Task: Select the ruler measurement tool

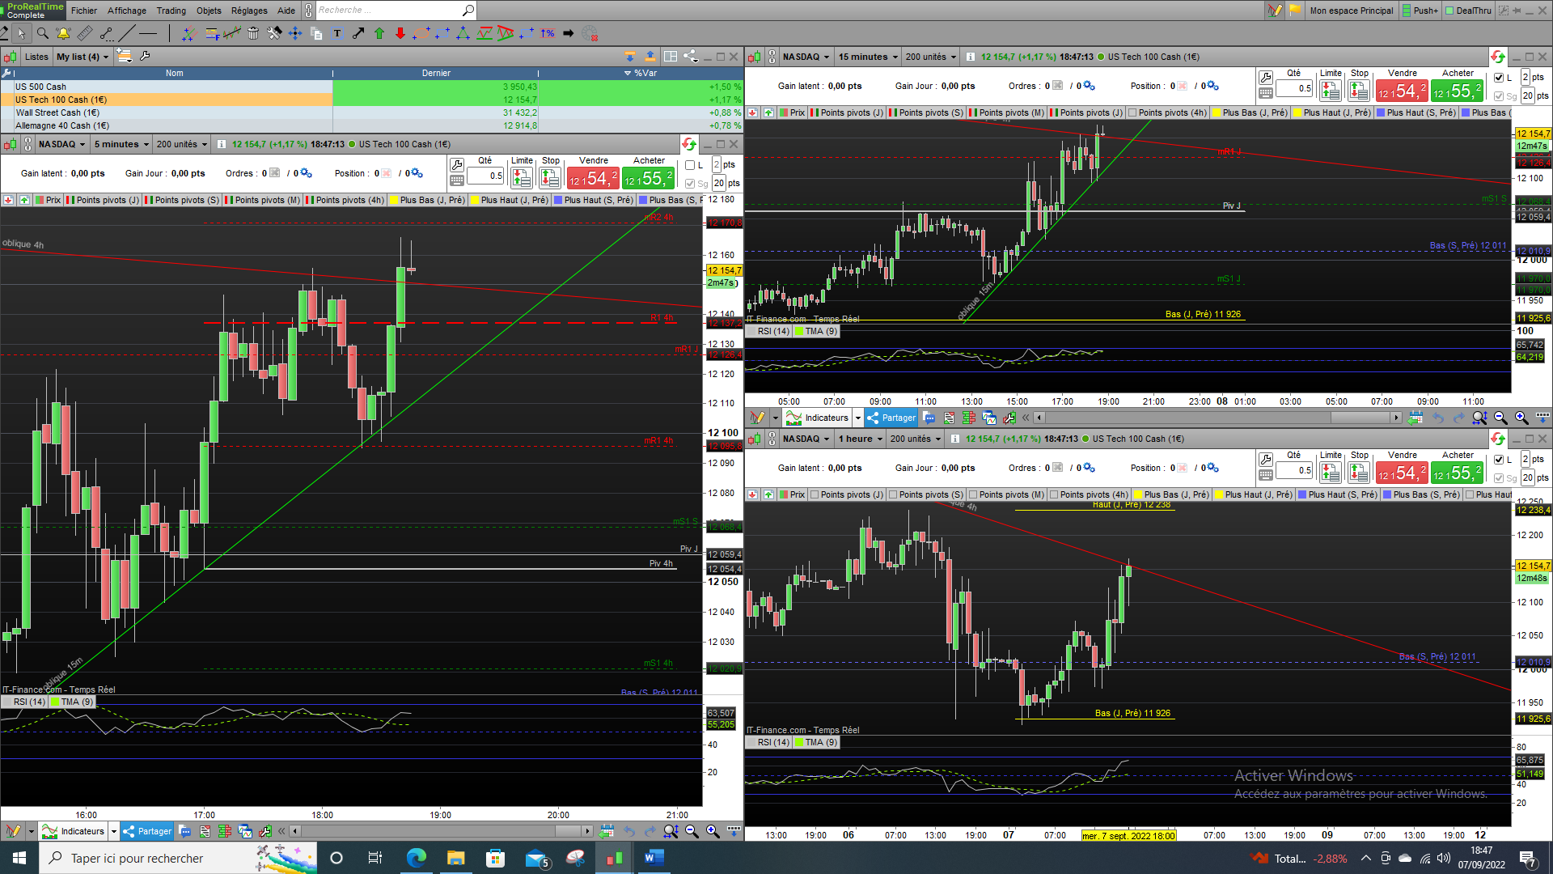Action: point(85,33)
